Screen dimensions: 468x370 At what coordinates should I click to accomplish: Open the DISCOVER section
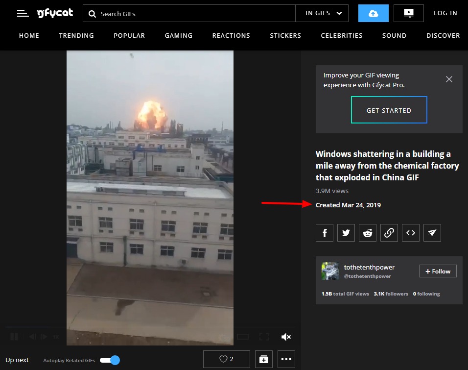point(443,36)
